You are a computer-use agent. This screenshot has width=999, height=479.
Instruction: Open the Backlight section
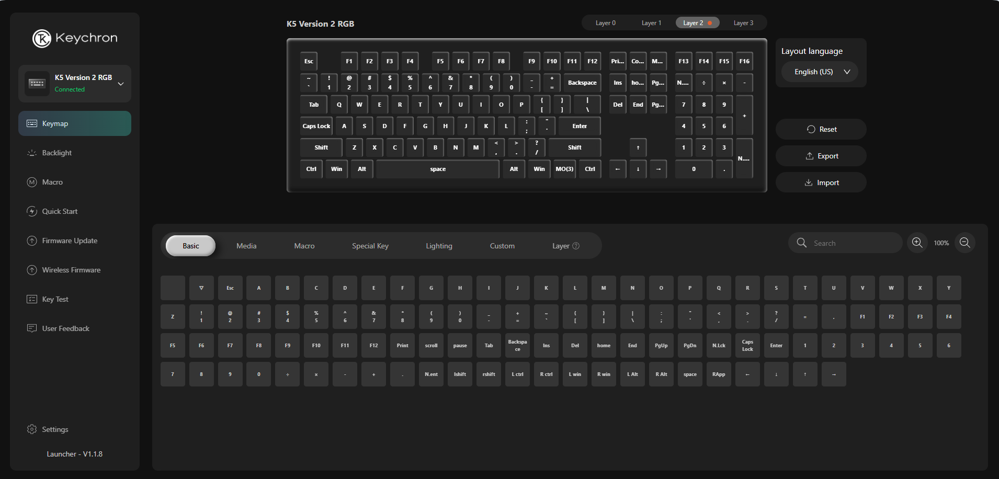pos(57,153)
